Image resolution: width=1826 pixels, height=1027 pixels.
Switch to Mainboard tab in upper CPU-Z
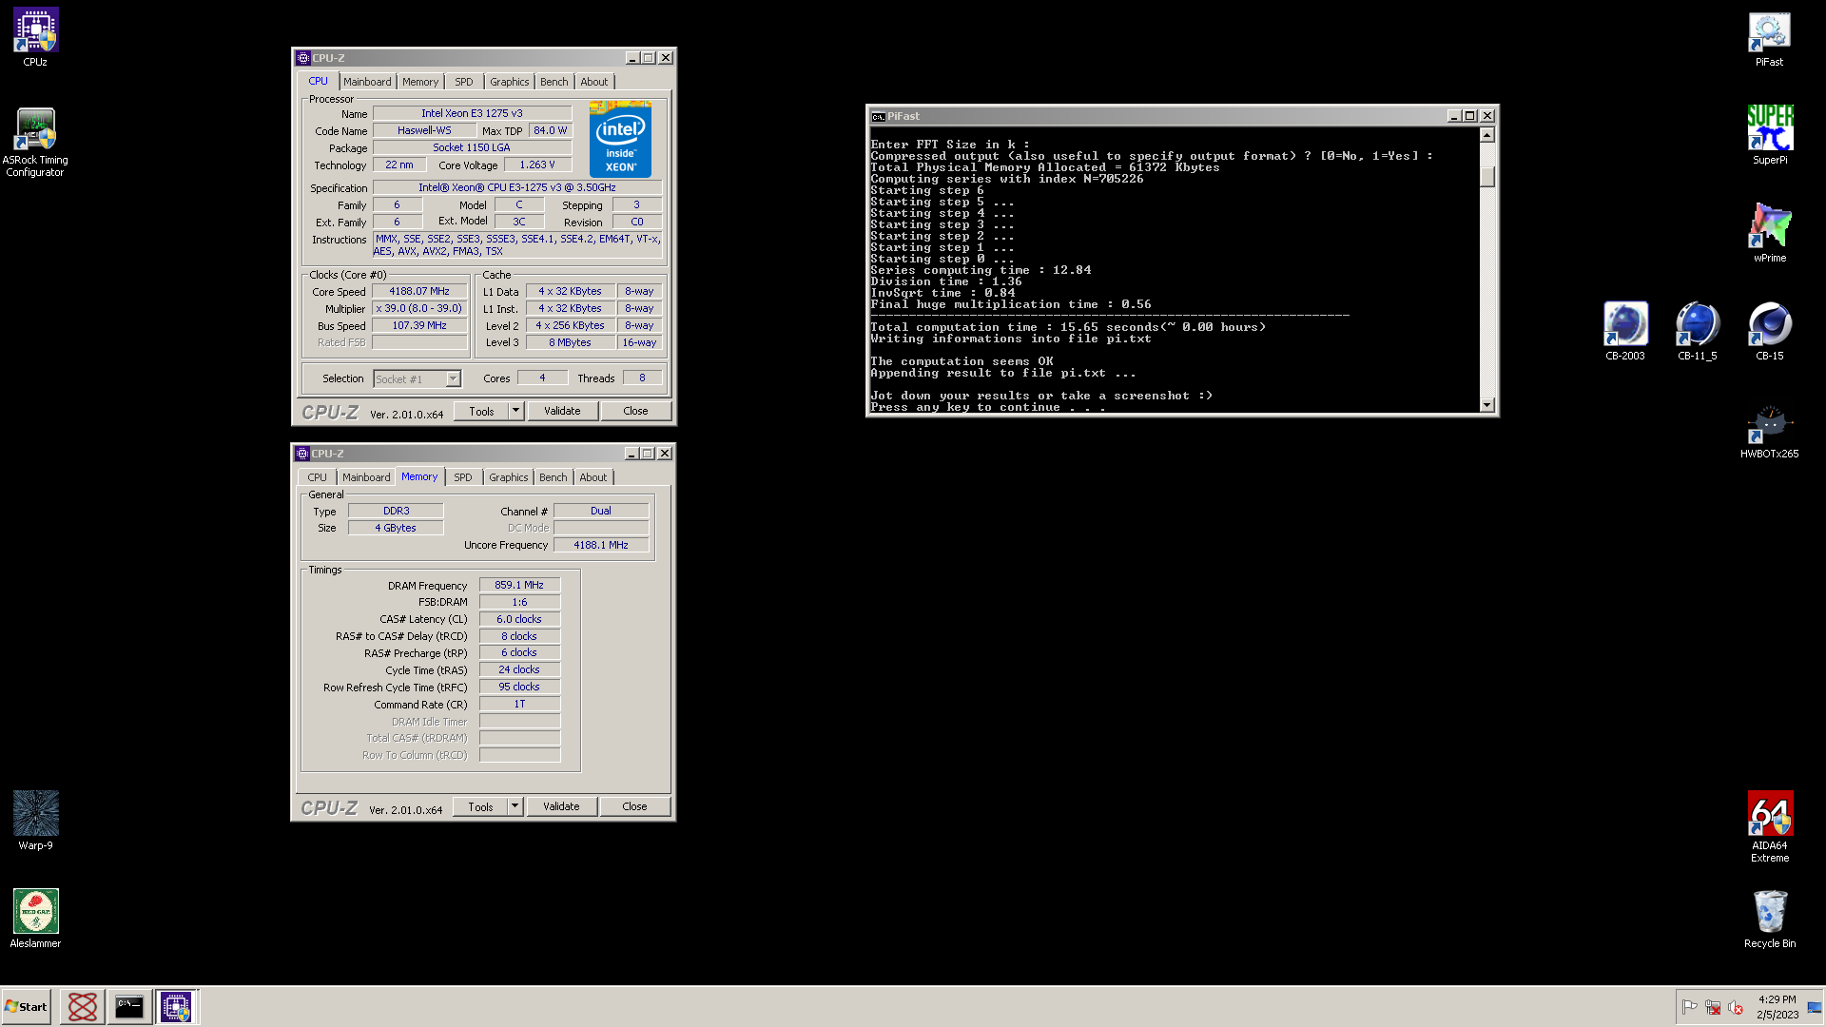[x=367, y=82]
